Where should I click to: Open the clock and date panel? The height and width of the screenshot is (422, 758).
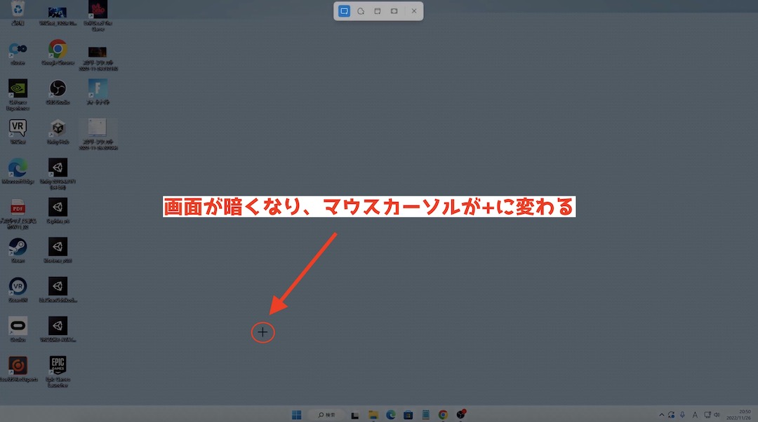737,414
